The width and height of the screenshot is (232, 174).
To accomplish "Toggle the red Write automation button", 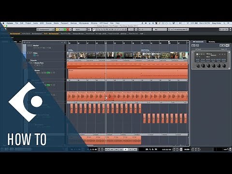I will [x=68, y=29].
